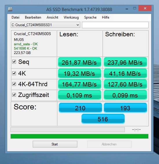Click the write access time 0,099 ms
This screenshot has height=164, width=159.
click(125, 95)
